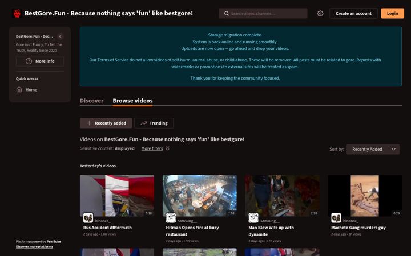Open the Sort by Recently Added dropdown
The image size is (411, 256).
pos(373,149)
